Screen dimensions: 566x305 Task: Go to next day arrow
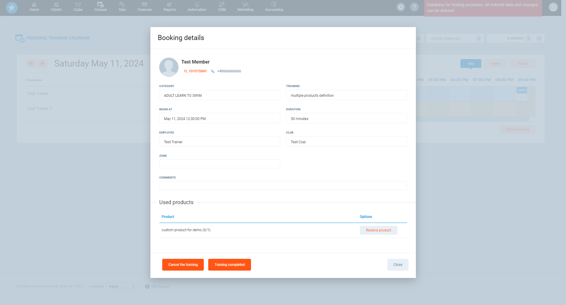tap(42, 64)
